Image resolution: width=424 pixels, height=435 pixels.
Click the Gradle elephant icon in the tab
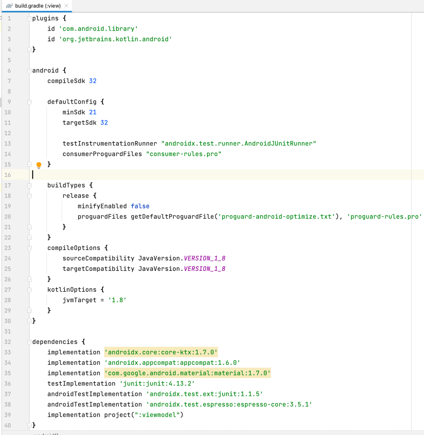click(x=9, y=6)
